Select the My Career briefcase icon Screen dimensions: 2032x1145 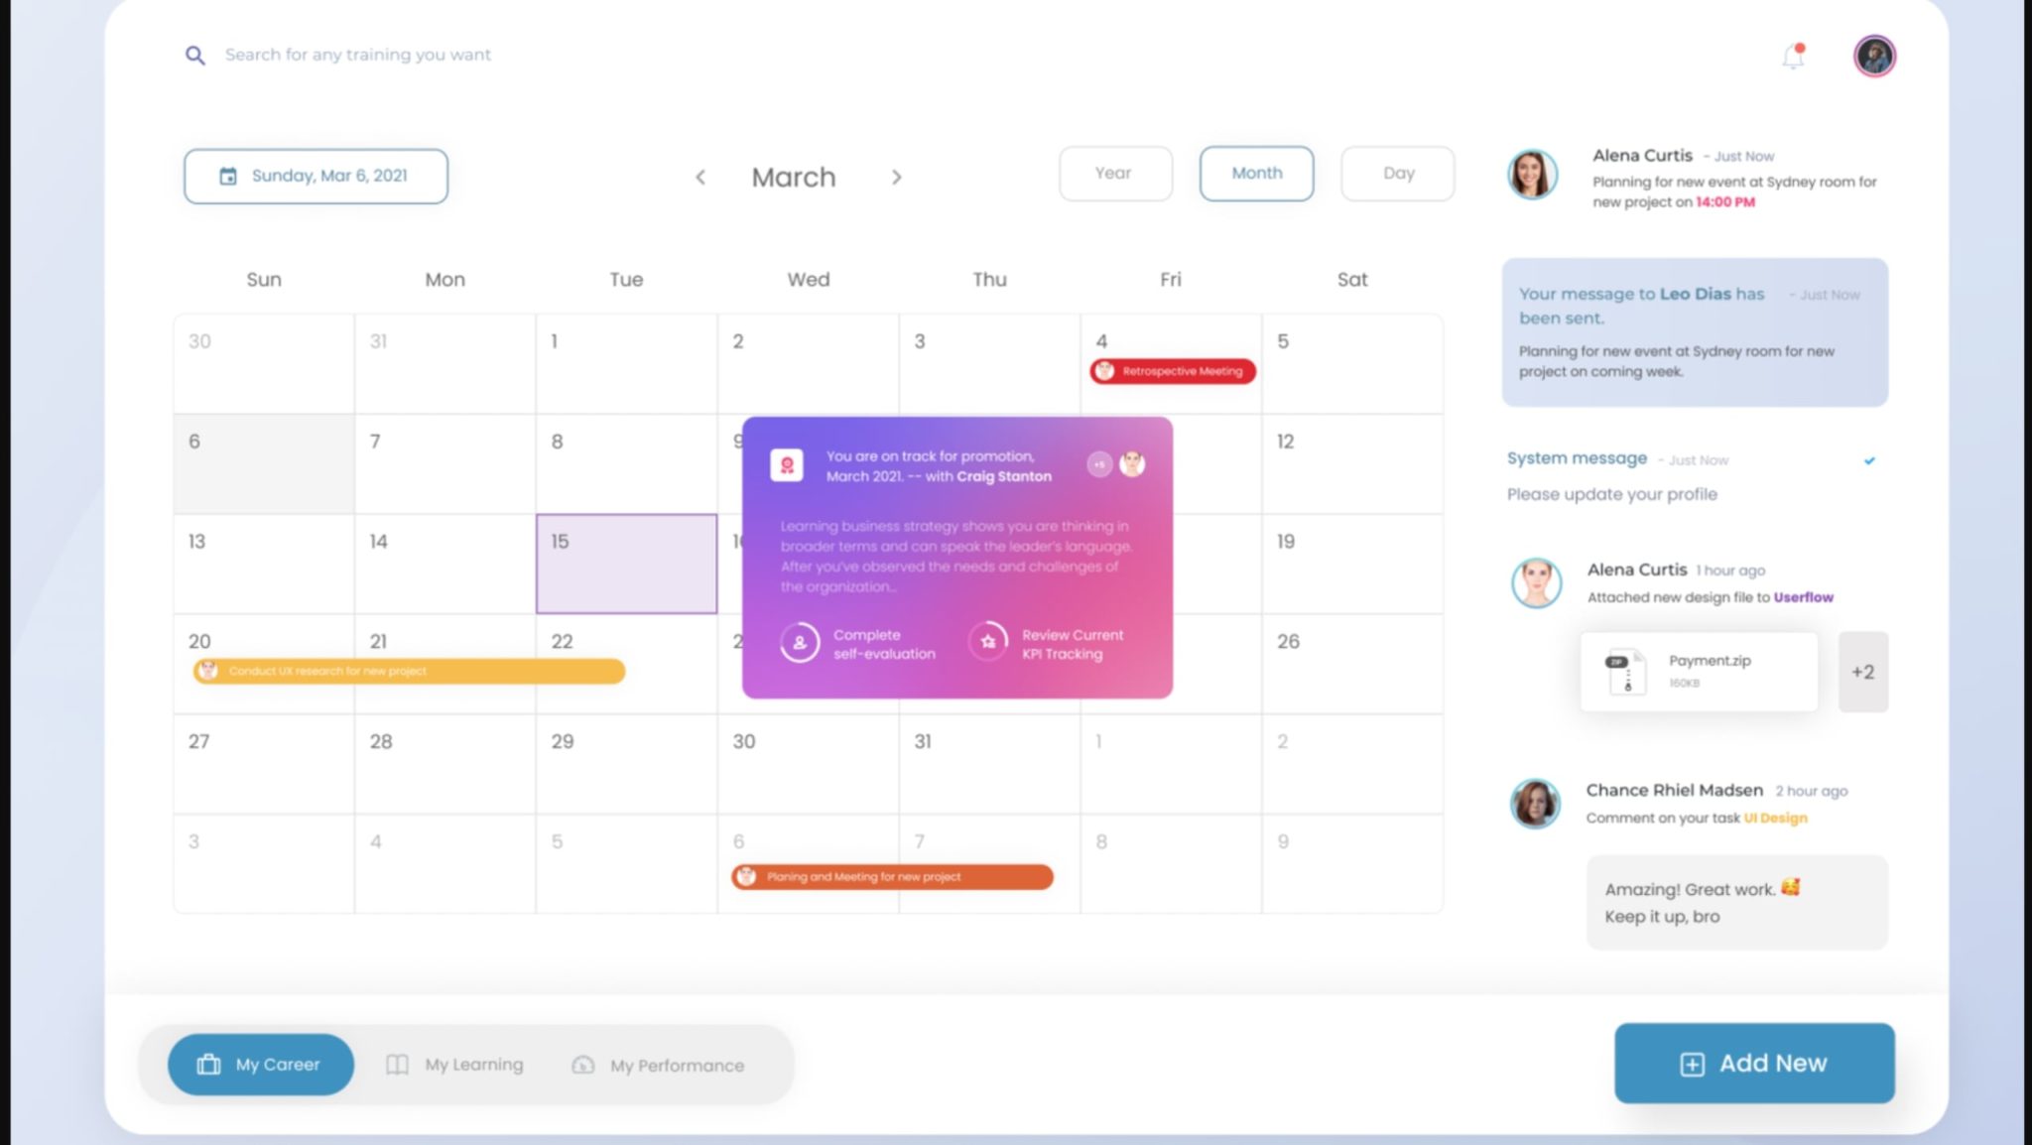click(x=207, y=1064)
